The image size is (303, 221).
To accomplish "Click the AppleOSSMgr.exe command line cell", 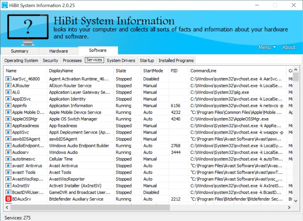I will tap(229, 119).
